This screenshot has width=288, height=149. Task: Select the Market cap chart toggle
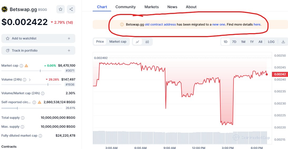[118, 42]
